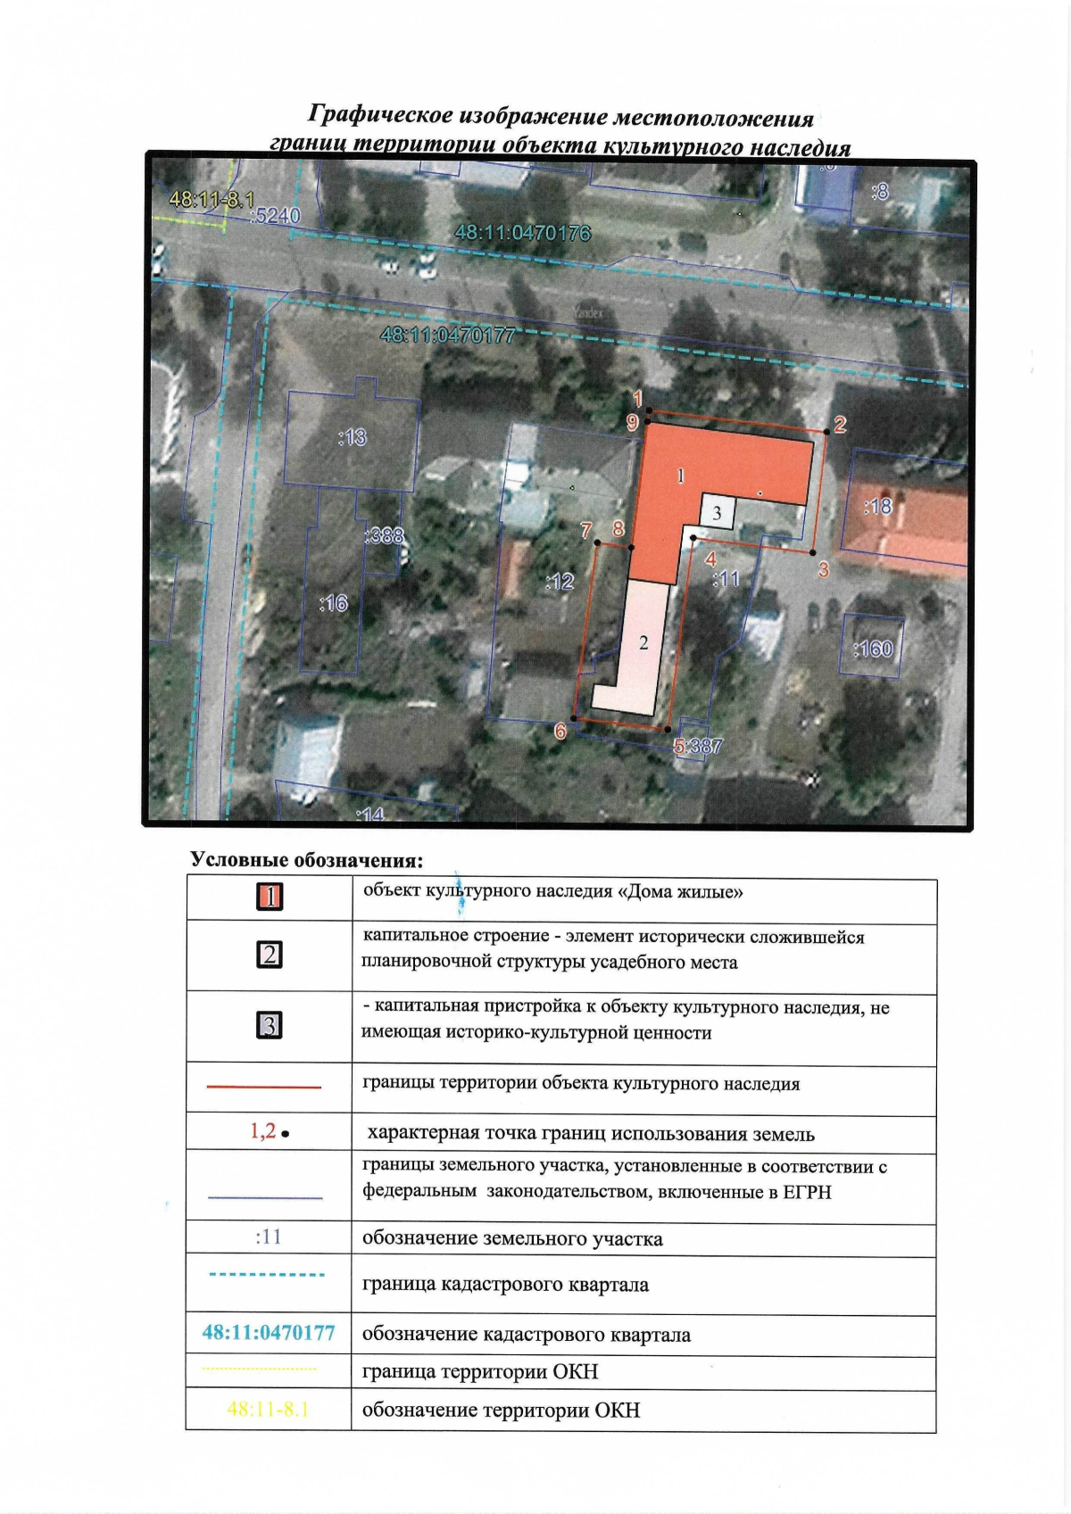Select the gray annex 3 on the map

[717, 513]
